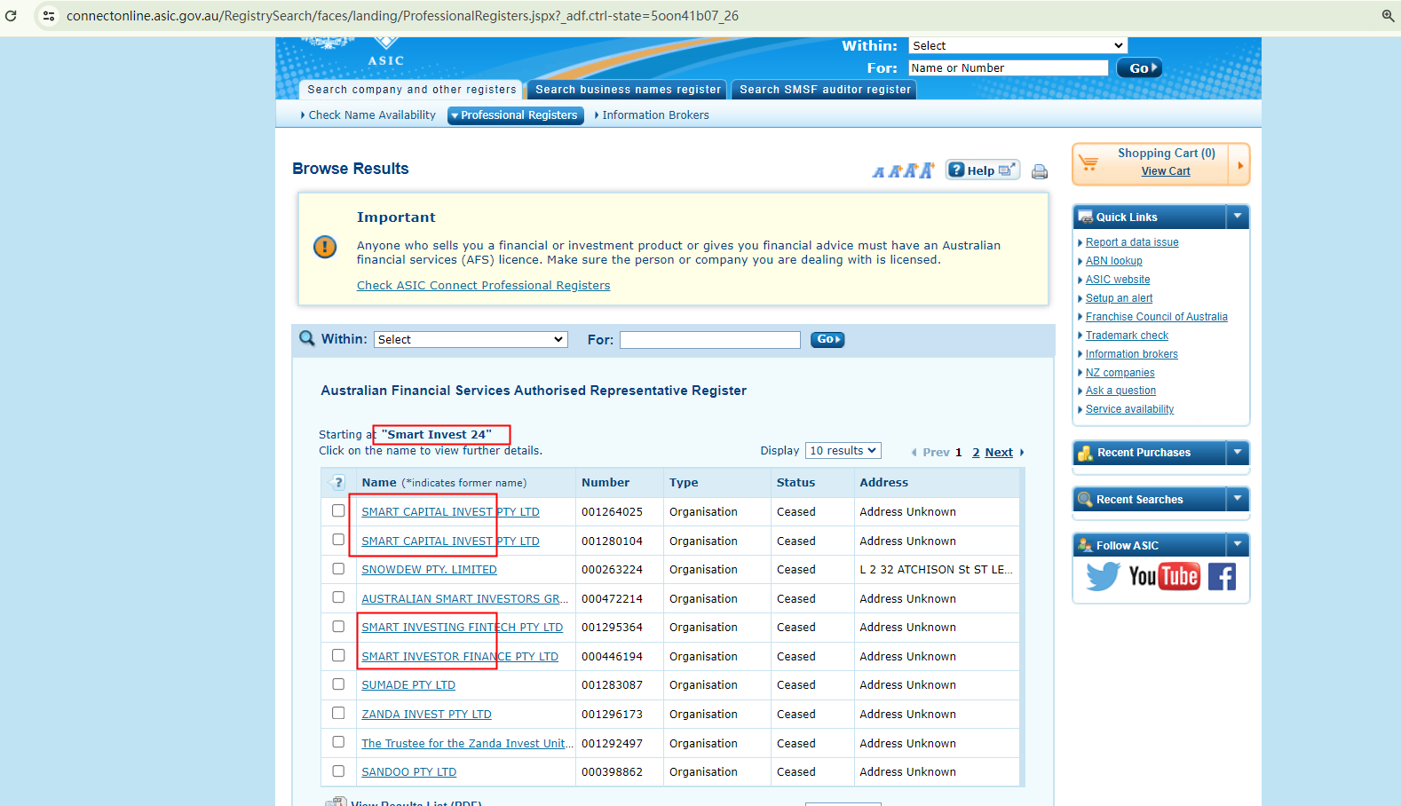The width and height of the screenshot is (1401, 806).
Task: Tick the checkbox for SNOWDEW PTY. LIMITED
Action: [x=338, y=569]
